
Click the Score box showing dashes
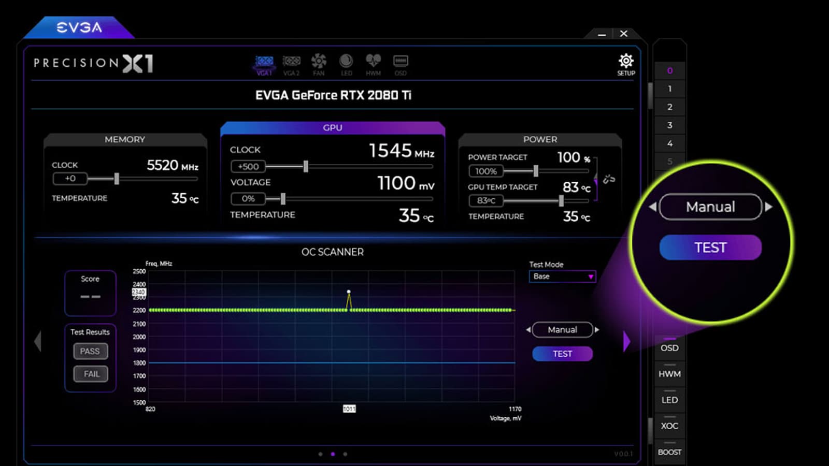tap(90, 293)
